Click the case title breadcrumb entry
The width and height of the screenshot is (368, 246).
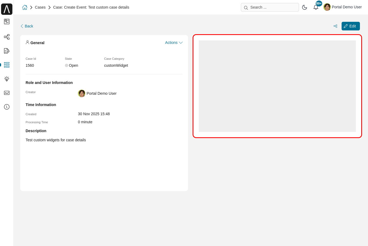pyautogui.click(x=91, y=7)
